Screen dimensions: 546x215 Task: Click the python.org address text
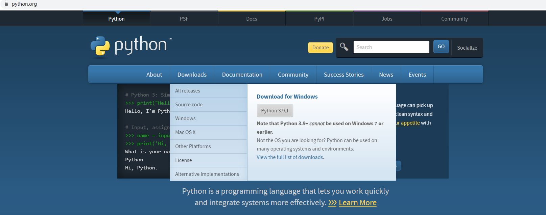(24, 4)
